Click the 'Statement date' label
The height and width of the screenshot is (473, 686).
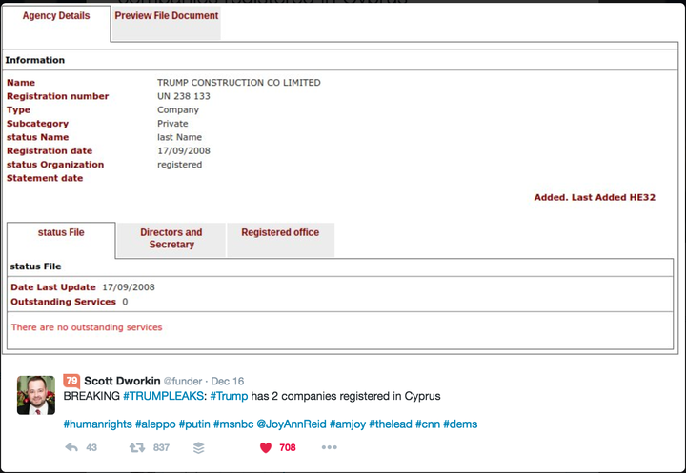coord(45,178)
